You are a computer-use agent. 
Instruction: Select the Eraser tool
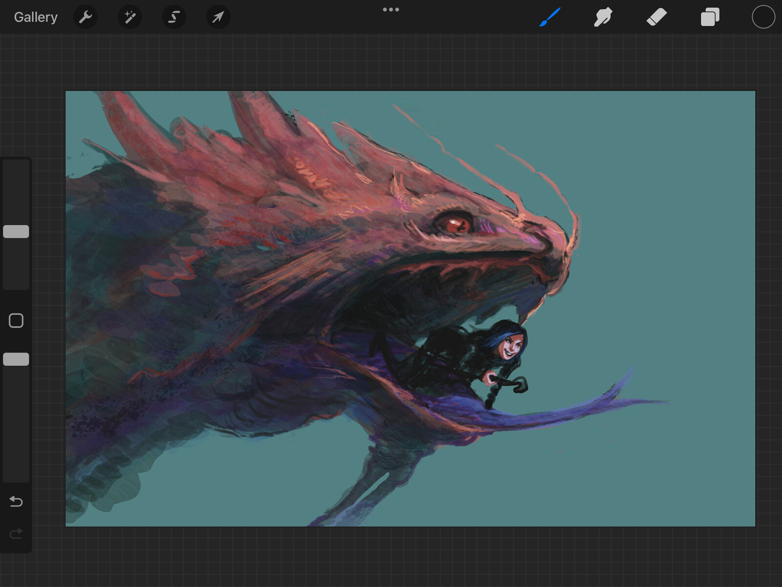pyautogui.click(x=656, y=17)
